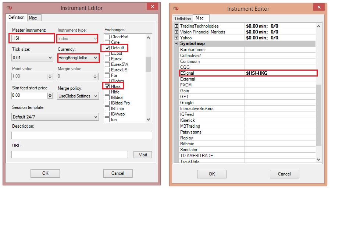Check the IBTmbr exchange checkbox
Viewport: 360px width, 252px height.
coord(107,109)
